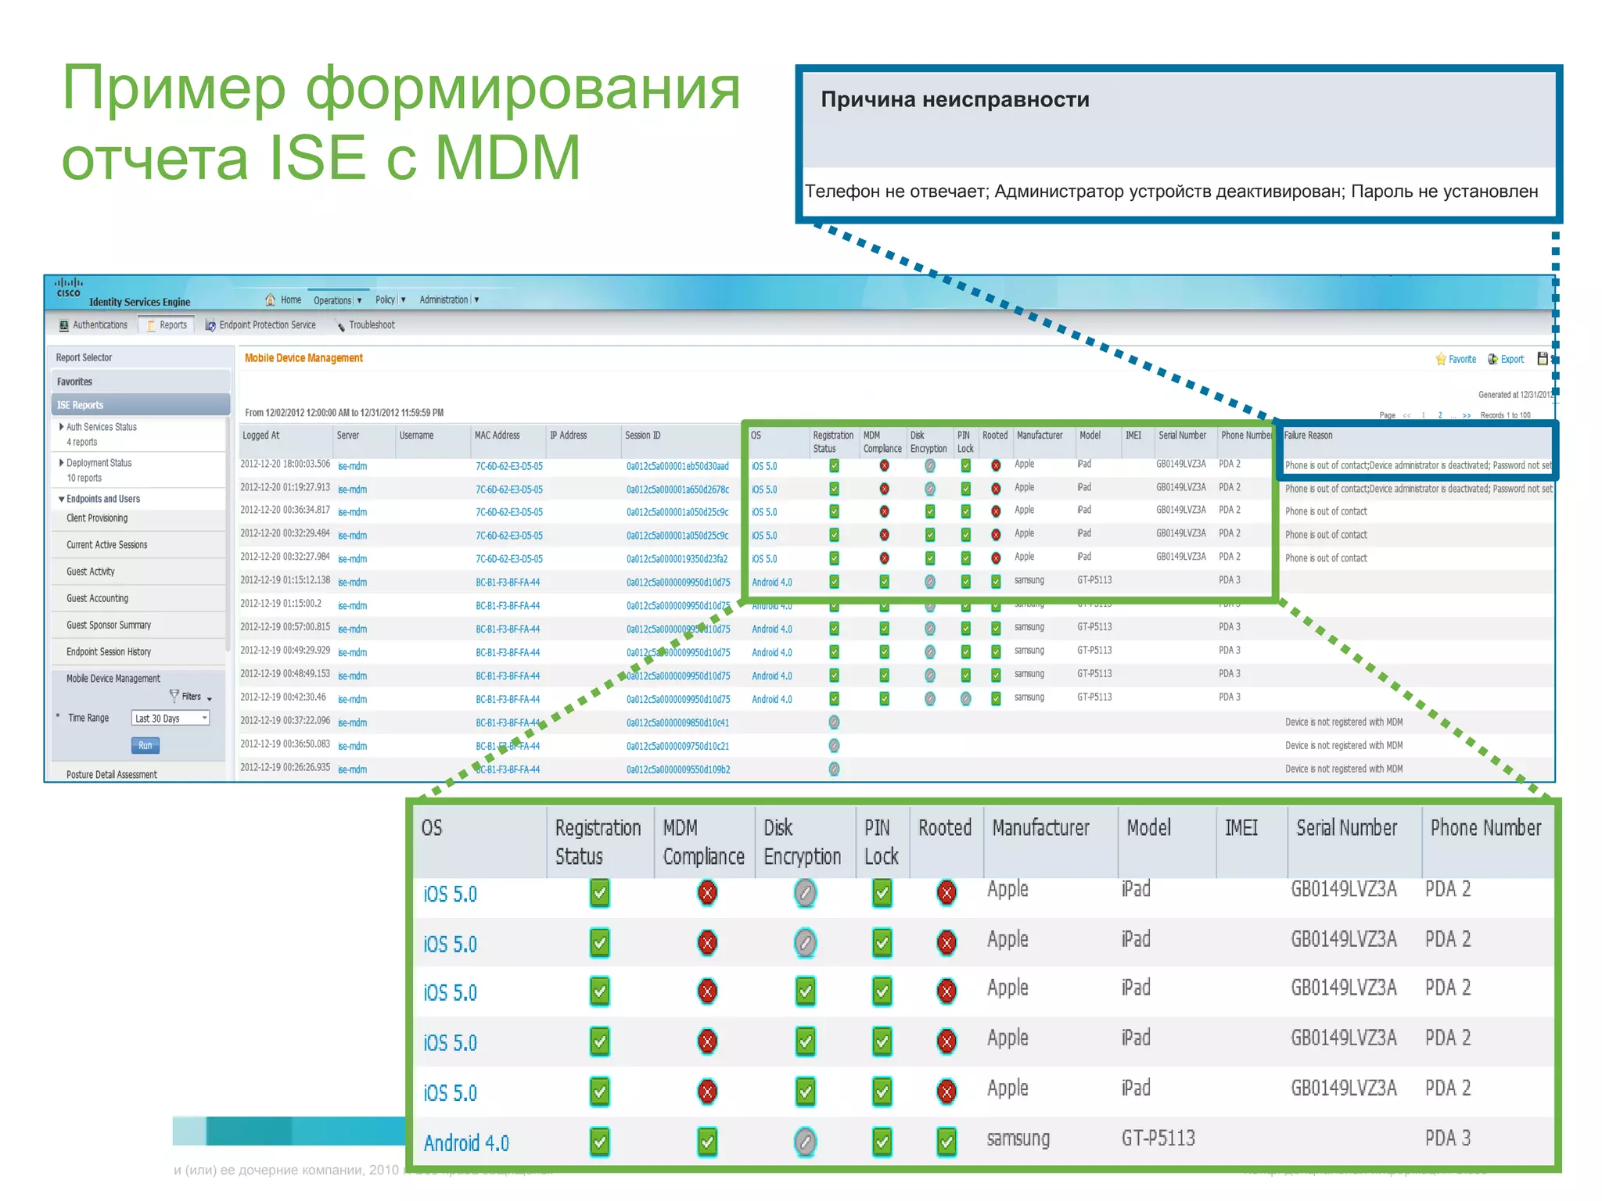
Task: Click Disk Encryption gray icon in the 2012-12-20 18:00:03.506 row
Action: (x=929, y=465)
